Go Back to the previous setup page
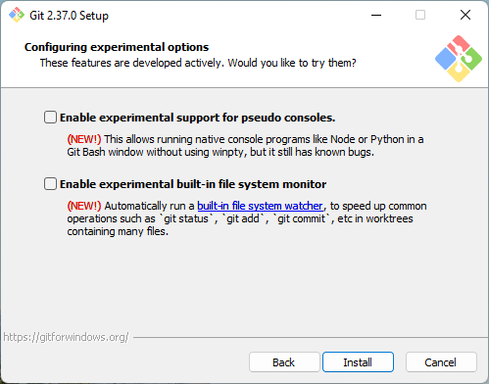 pos(284,362)
